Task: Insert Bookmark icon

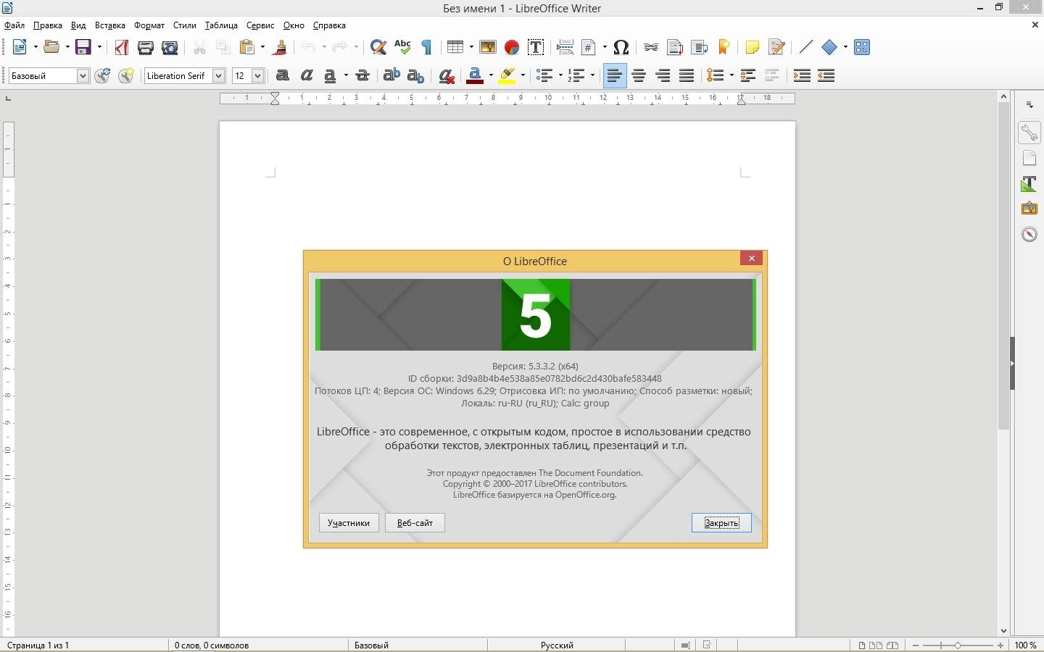Action: 724,47
